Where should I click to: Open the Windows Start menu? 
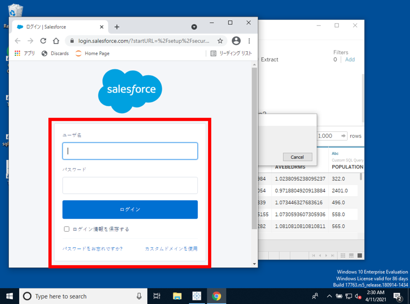pos(9,296)
